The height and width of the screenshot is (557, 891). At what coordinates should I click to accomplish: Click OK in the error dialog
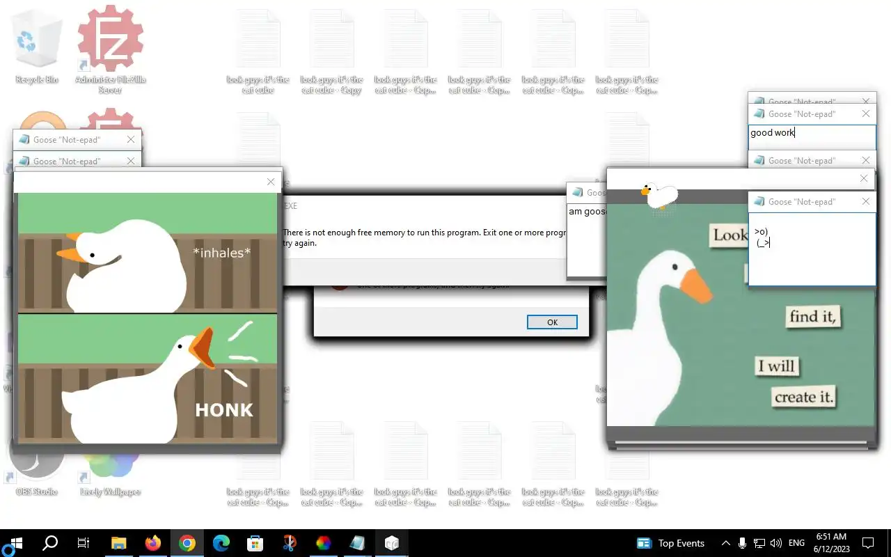coord(552,322)
